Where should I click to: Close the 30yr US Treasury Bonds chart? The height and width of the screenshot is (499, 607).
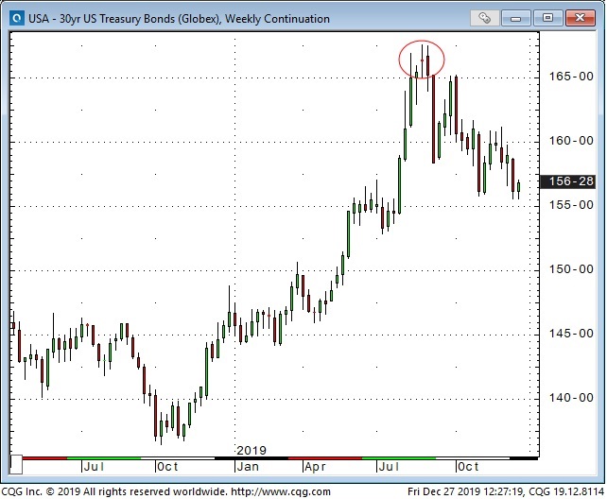pyautogui.click(x=580, y=18)
